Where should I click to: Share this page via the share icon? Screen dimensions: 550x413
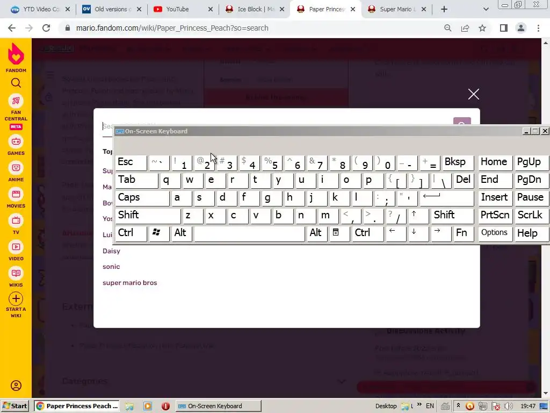[x=465, y=28]
